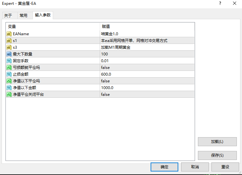Click the string icon beside EAName
This screenshot has width=242, height=175.
click(9, 34)
